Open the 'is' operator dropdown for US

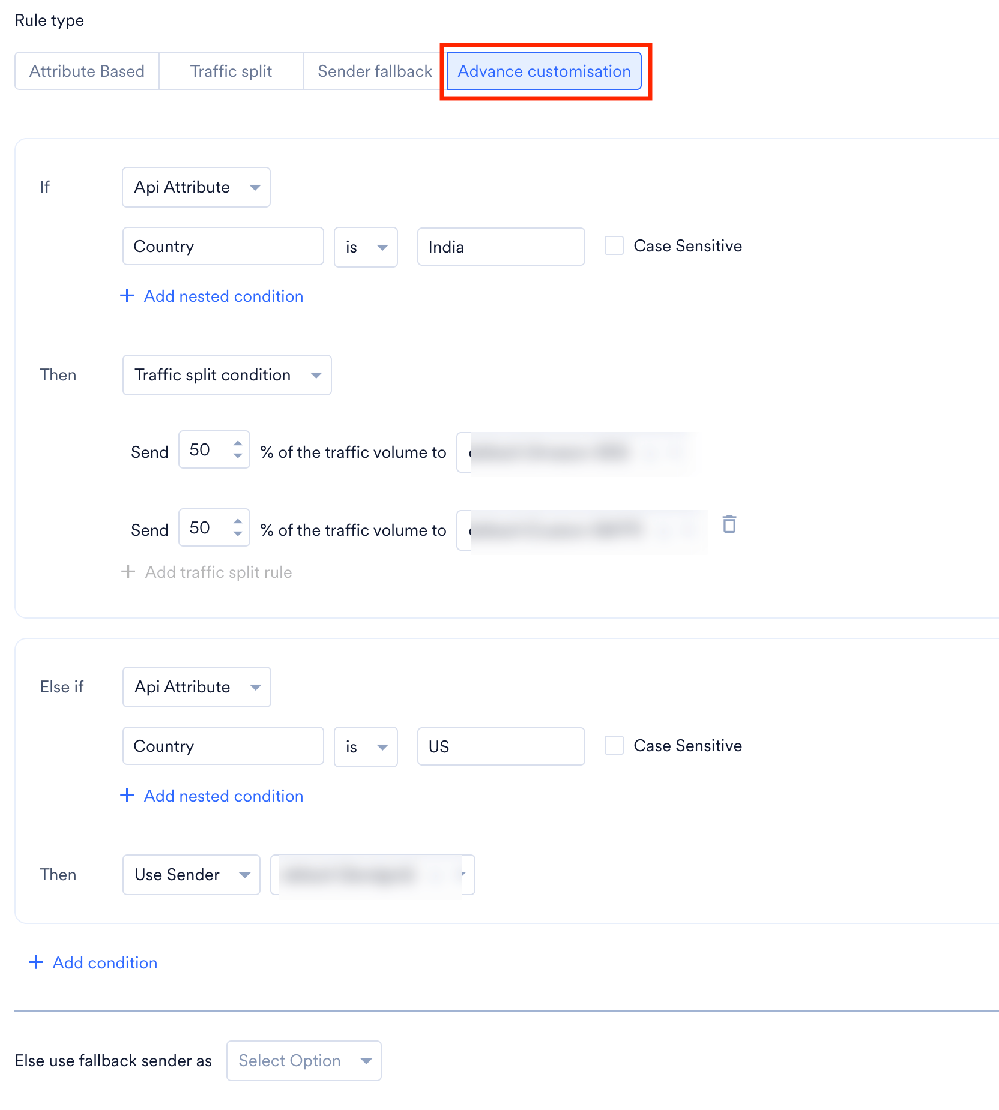click(x=366, y=746)
